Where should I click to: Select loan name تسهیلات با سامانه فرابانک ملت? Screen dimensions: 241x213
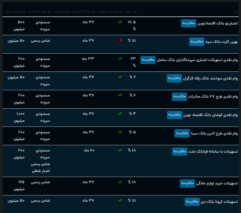tap(213, 151)
